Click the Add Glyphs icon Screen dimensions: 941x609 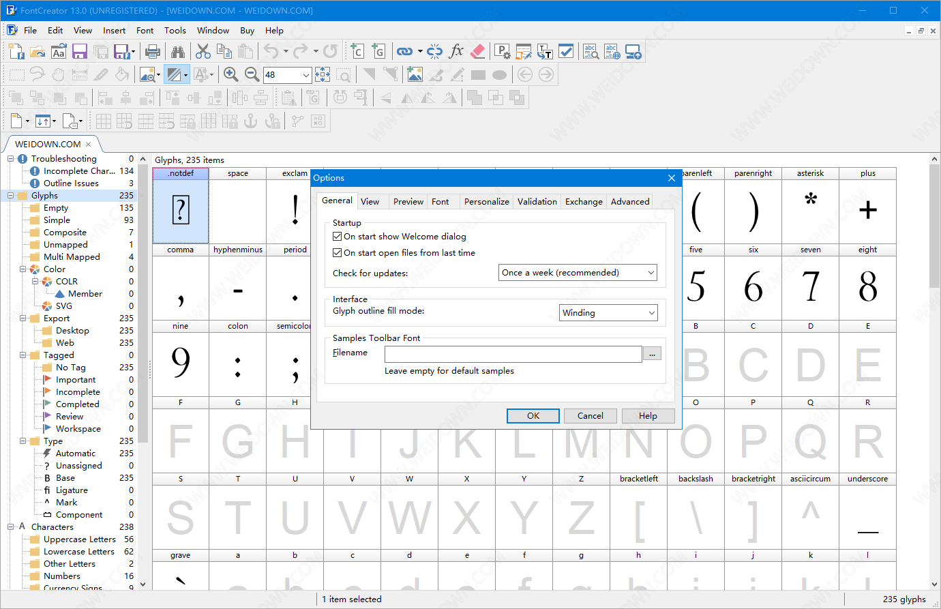(x=378, y=51)
